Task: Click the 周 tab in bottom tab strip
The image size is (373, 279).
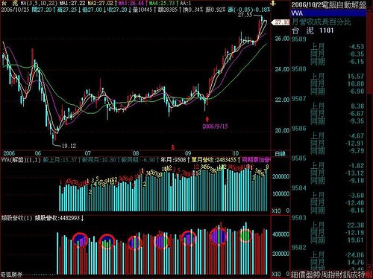Action: [325, 275]
